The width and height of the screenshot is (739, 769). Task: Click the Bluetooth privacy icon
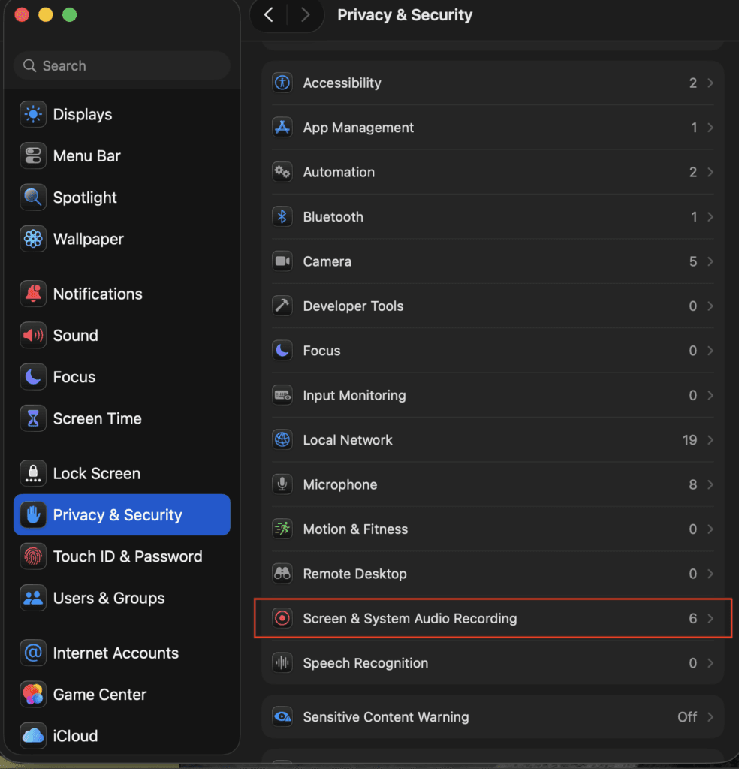[282, 217]
